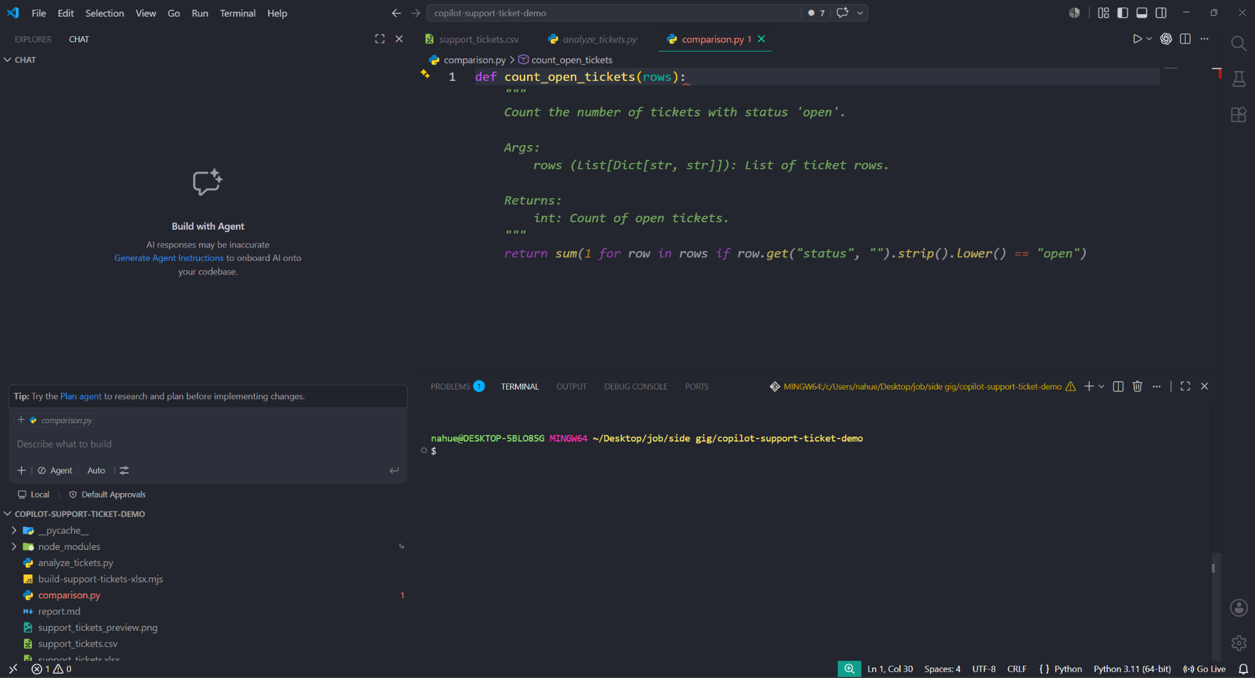
Task: Kill the terminal with the trash icon
Action: [1137, 386]
